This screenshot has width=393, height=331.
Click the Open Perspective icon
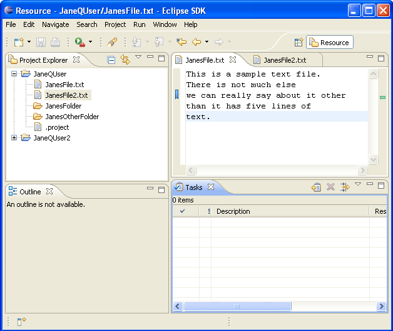pyautogui.click(x=299, y=42)
